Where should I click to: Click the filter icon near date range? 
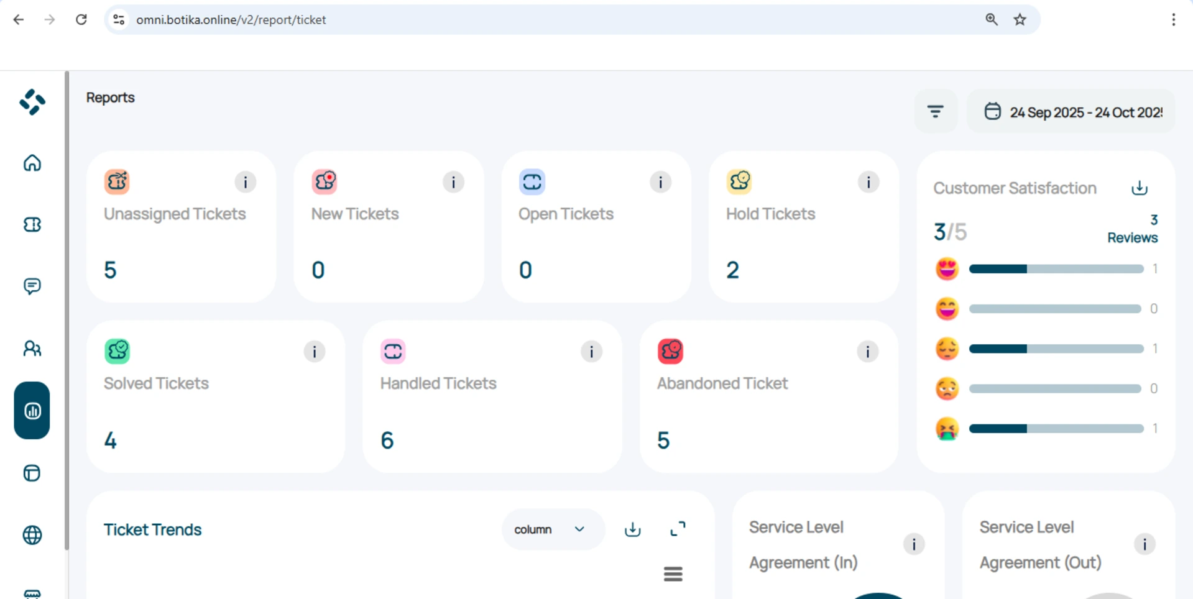[x=935, y=112]
